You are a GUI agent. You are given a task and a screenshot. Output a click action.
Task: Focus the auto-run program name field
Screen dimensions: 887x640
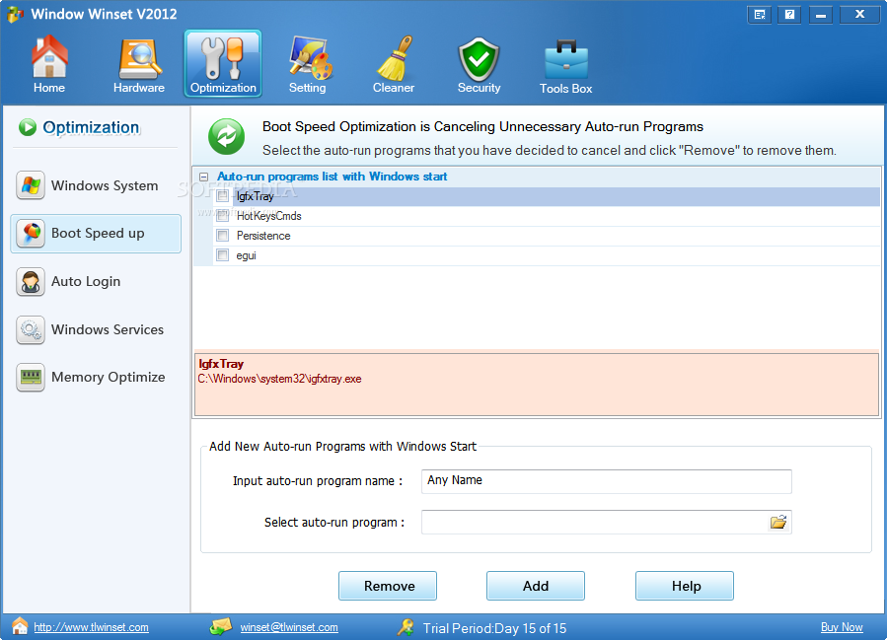click(607, 481)
